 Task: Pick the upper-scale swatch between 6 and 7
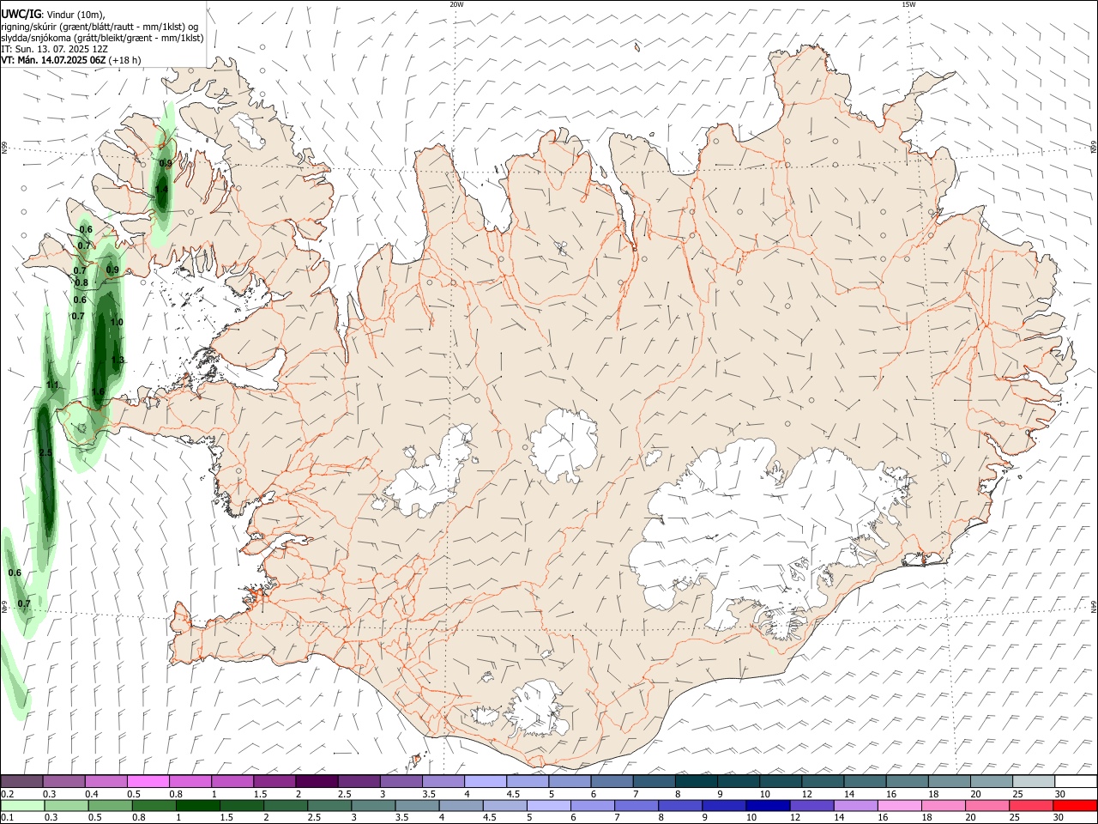click(612, 781)
